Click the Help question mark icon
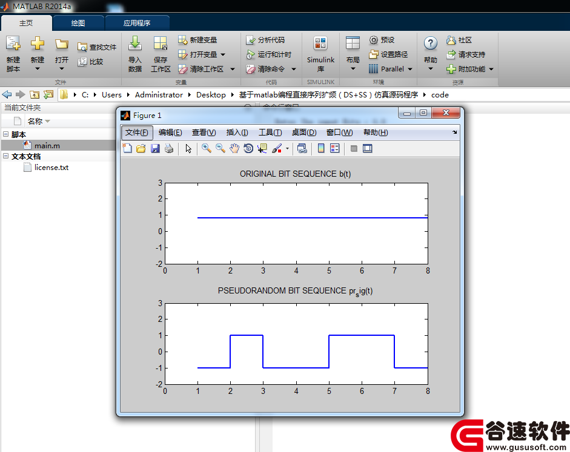This screenshot has height=452, width=570. (x=431, y=43)
